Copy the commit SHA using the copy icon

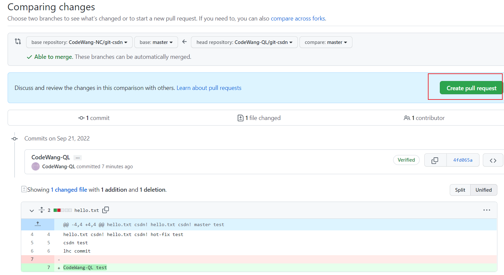(435, 160)
